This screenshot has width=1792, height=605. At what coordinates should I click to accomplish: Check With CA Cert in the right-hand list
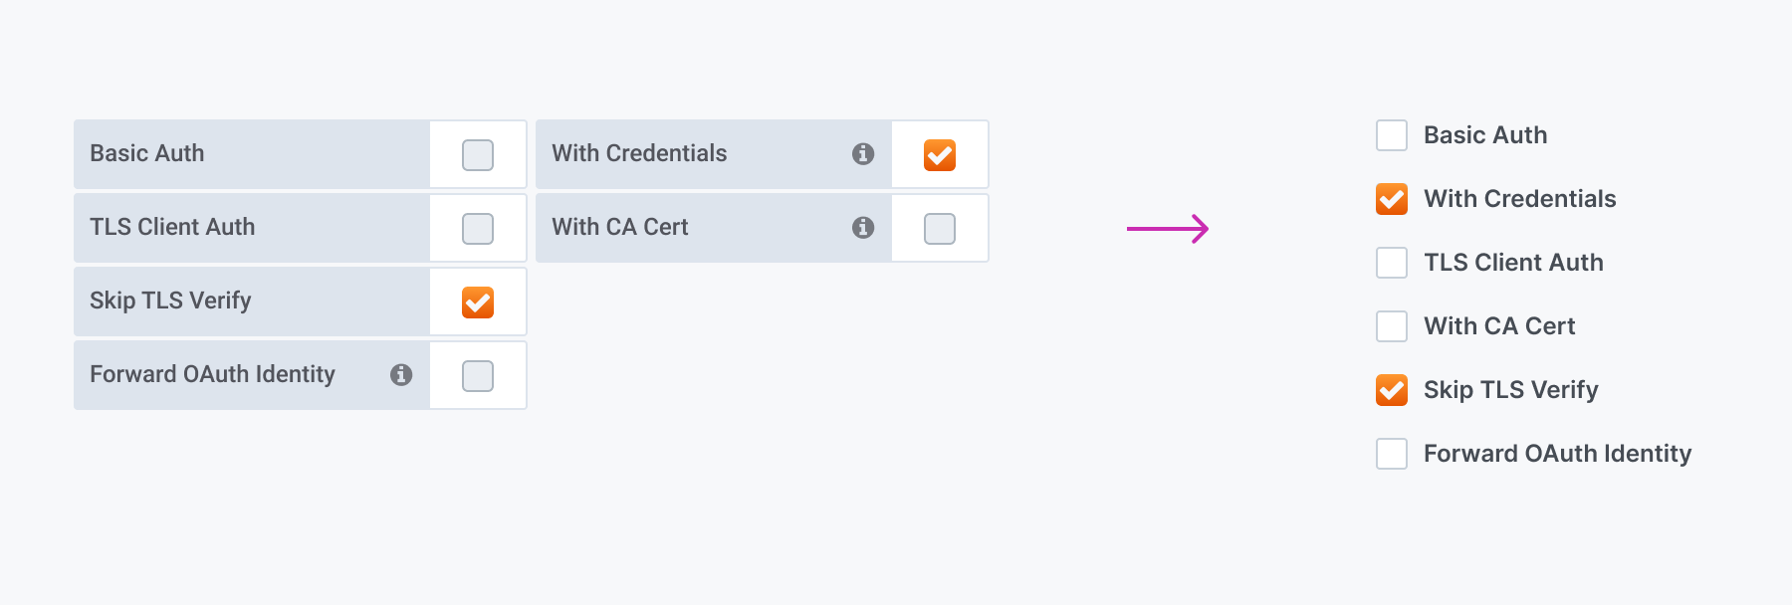point(1391,326)
